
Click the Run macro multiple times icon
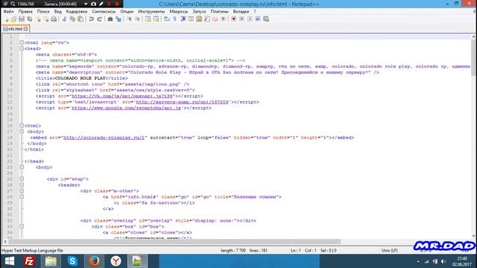point(258,19)
